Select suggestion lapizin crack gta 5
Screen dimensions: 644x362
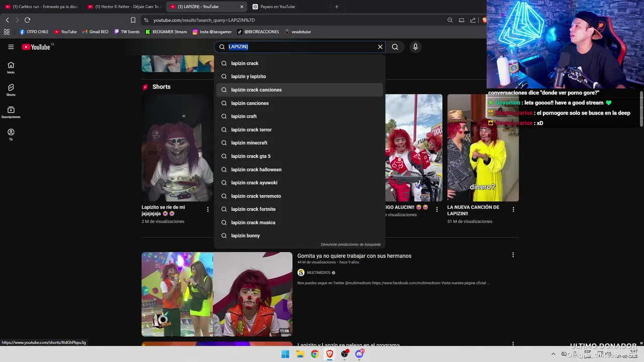pos(299,156)
